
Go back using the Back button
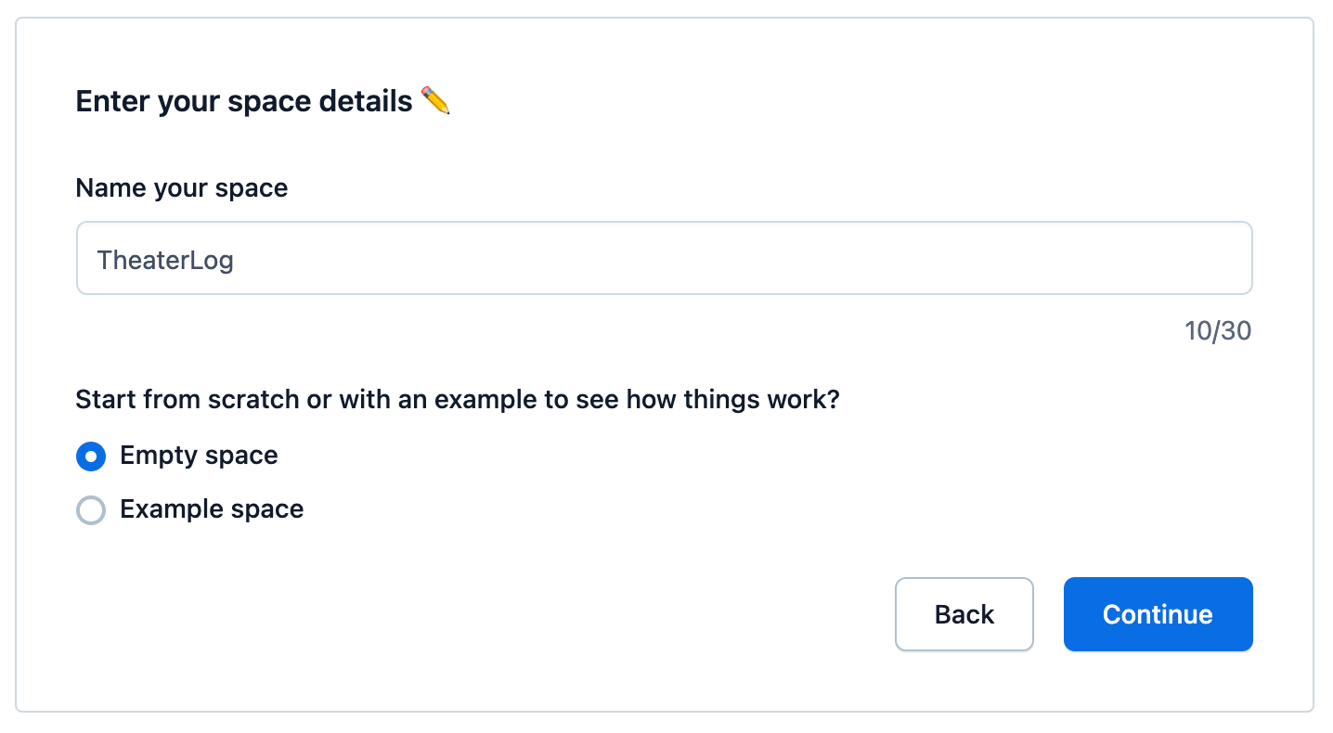[x=964, y=614]
